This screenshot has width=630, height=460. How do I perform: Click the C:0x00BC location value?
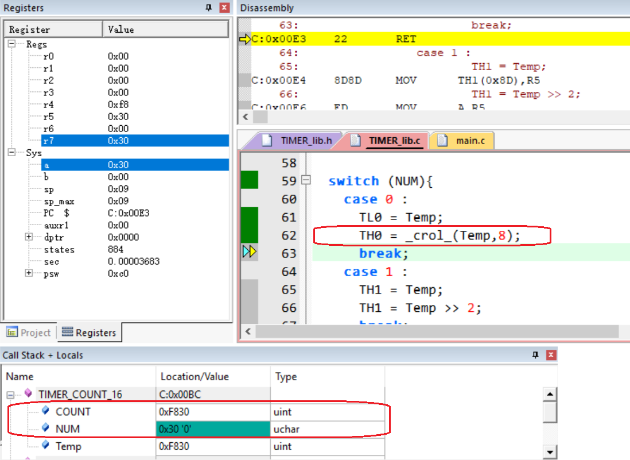coord(213,395)
